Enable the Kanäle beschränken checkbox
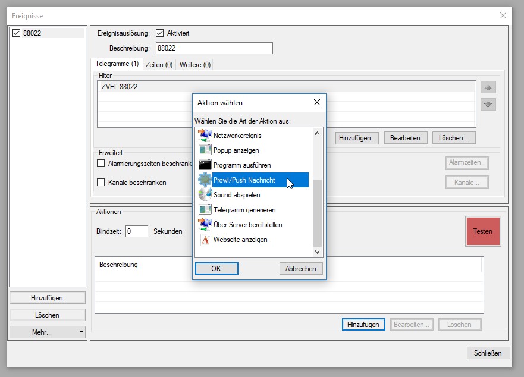Screen dimensions: 524x377 click(x=101, y=182)
